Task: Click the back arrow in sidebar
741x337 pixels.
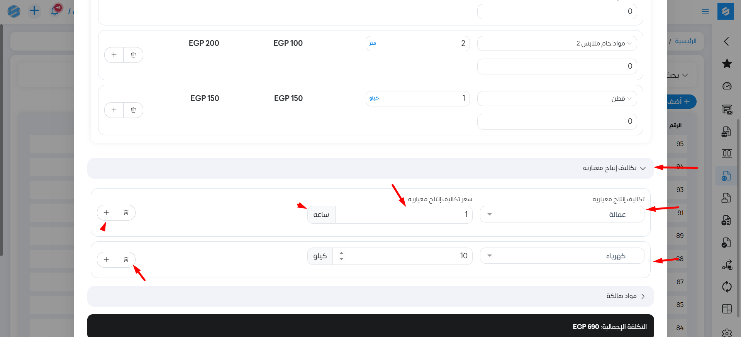Action: tap(726, 41)
